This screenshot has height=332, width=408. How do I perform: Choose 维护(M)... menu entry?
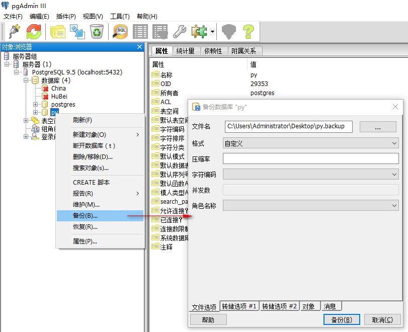coord(100,205)
